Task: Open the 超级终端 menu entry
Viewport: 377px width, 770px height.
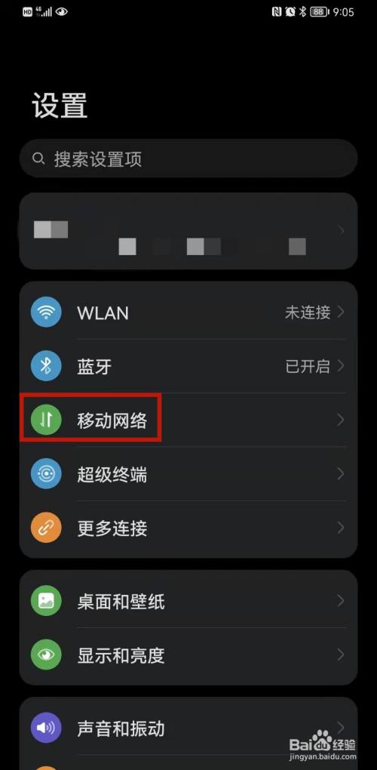Action: (188, 474)
